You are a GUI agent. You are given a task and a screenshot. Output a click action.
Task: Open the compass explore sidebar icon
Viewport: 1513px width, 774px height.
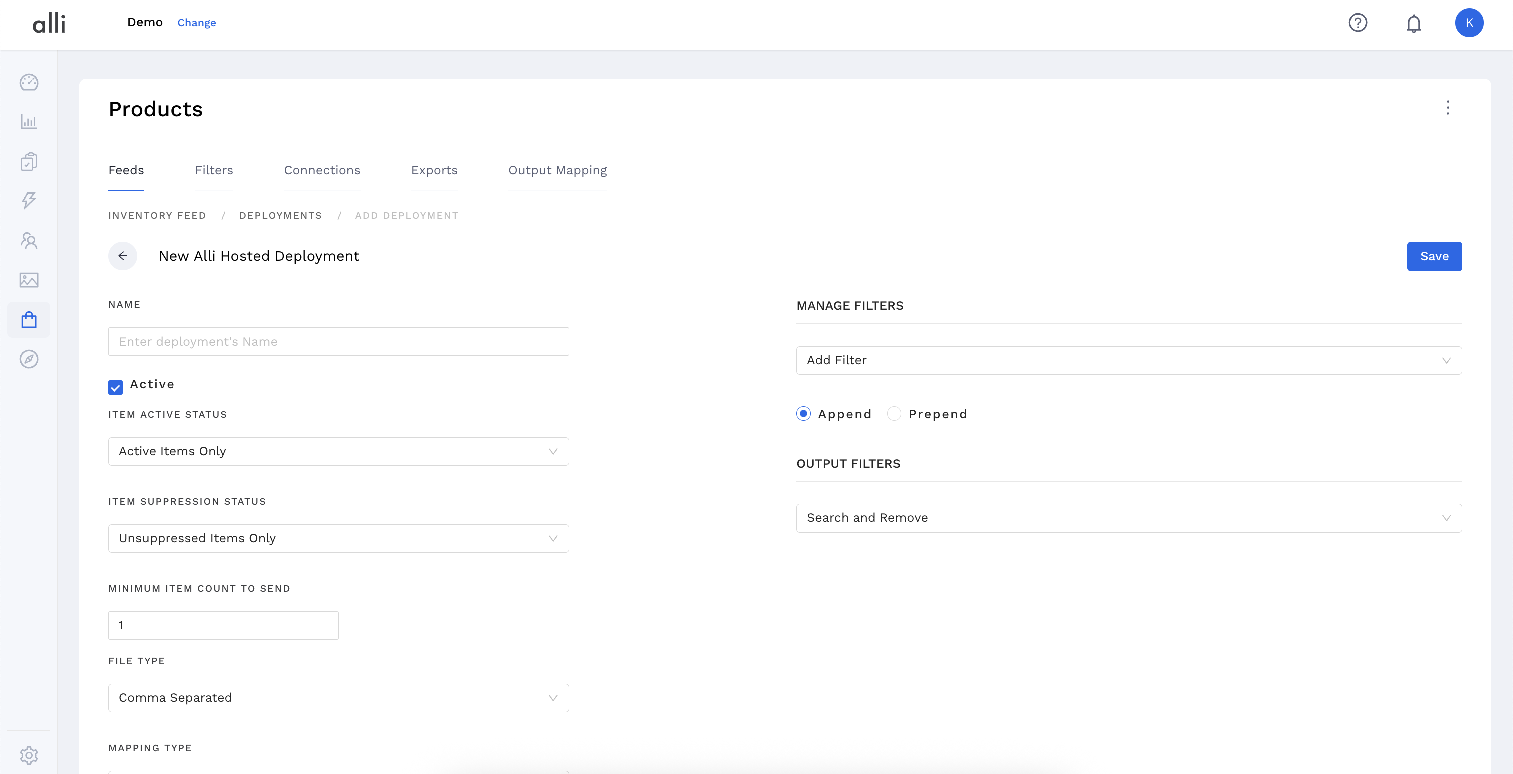pos(28,359)
